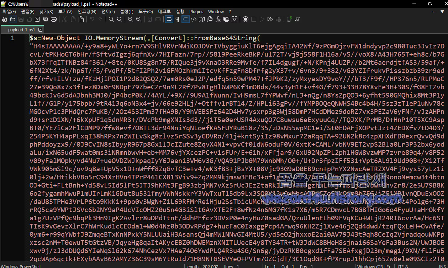Click the green plugin toolbar icon
This screenshot has height=268, width=448.
click(x=289, y=19)
